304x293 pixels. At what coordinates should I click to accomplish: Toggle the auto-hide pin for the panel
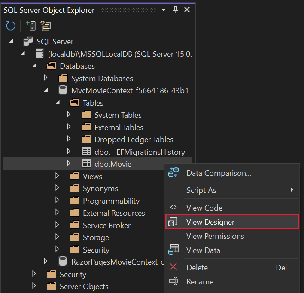coord(175,10)
